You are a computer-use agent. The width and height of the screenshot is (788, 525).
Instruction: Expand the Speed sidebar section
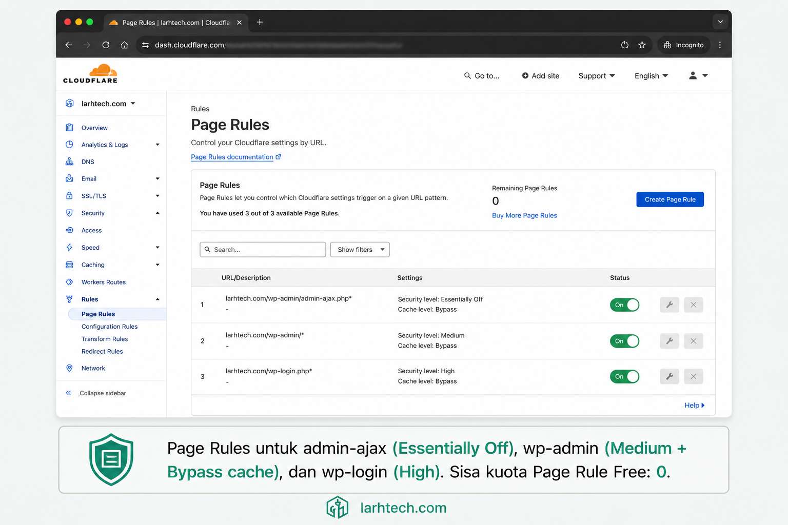click(x=157, y=247)
